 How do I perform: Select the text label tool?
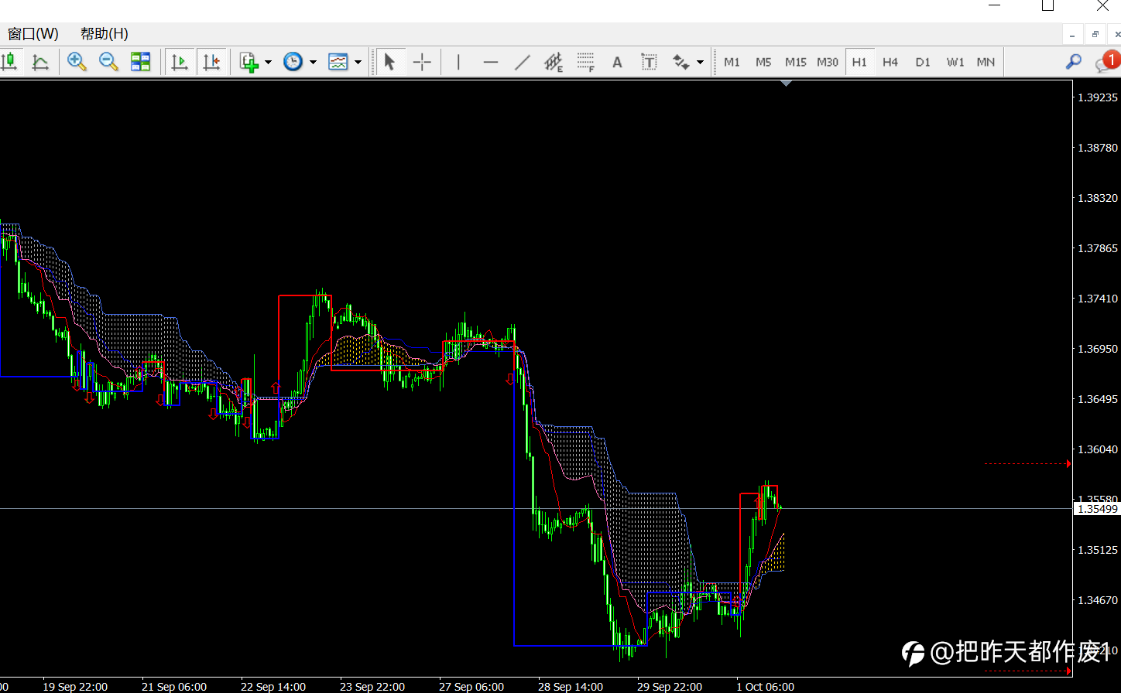[649, 62]
